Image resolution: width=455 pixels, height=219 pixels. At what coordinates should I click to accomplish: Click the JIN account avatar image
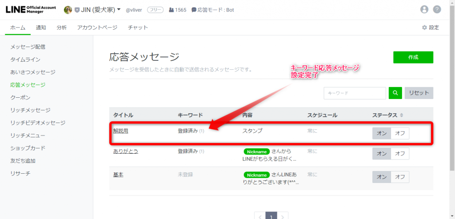pyautogui.click(x=68, y=10)
